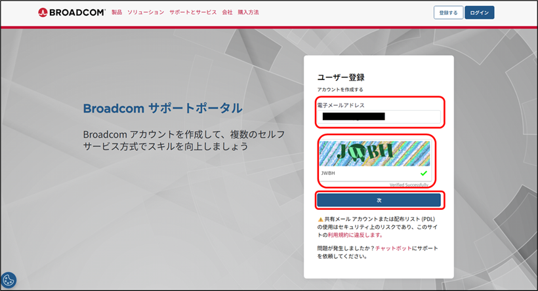
Task: Click the アカウントを作成する text
Action: coord(340,89)
